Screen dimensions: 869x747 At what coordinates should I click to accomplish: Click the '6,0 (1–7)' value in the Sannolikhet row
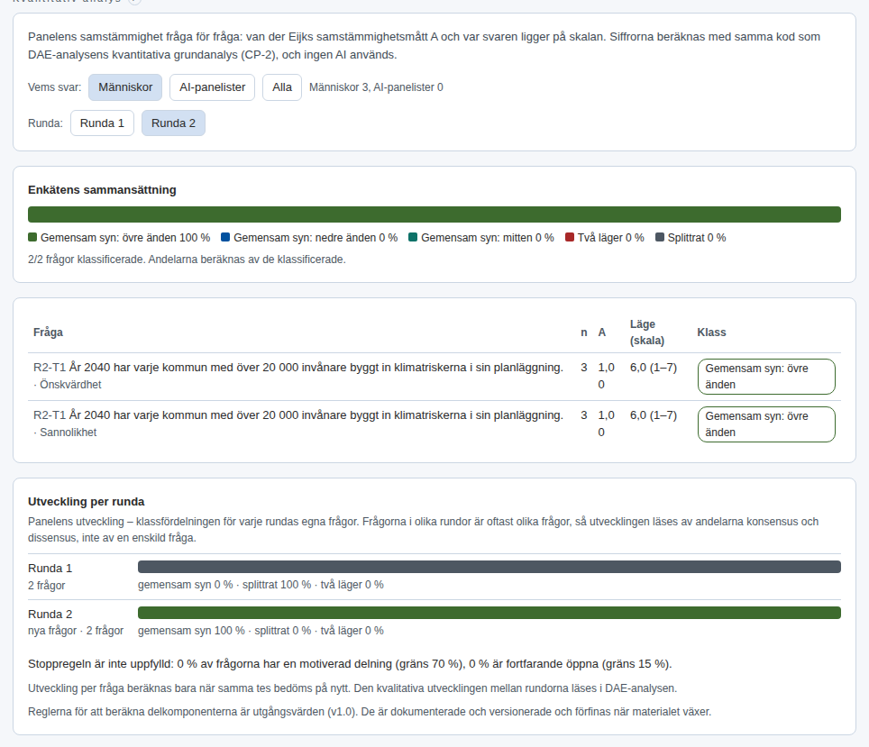pos(654,415)
